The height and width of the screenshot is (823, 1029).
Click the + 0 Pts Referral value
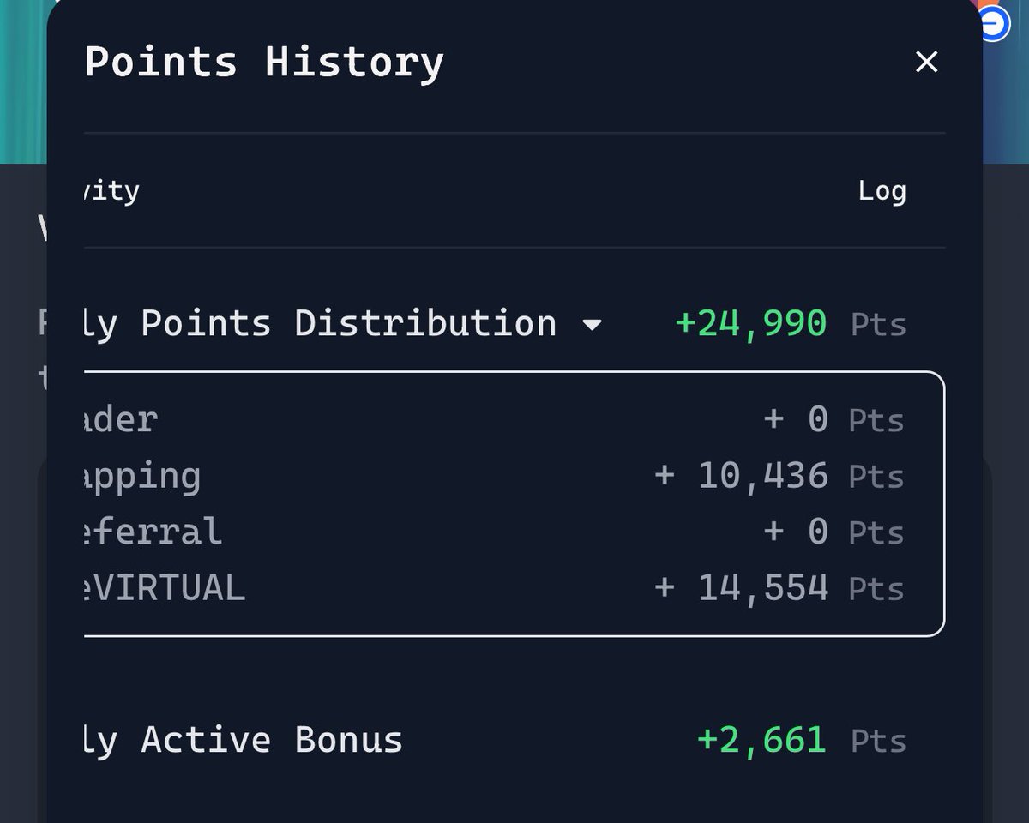click(833, 532)
